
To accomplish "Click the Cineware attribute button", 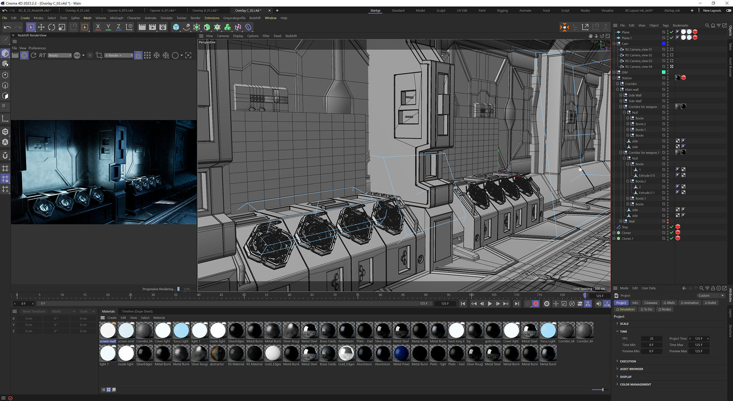I will tap(651, 303).
